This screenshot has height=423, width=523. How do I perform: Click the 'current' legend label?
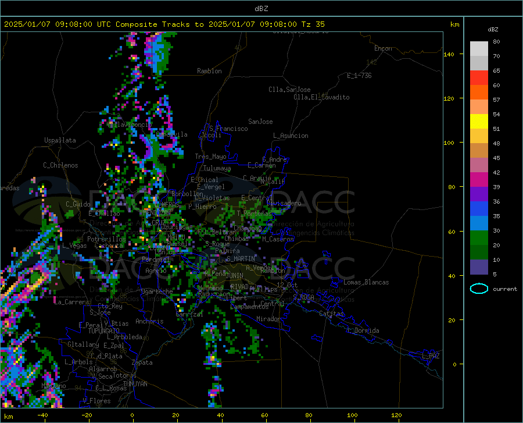click(x=505, y=289)
